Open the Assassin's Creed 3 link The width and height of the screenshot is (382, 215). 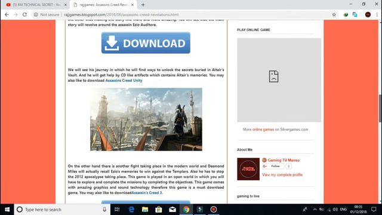tap(147, 192)
